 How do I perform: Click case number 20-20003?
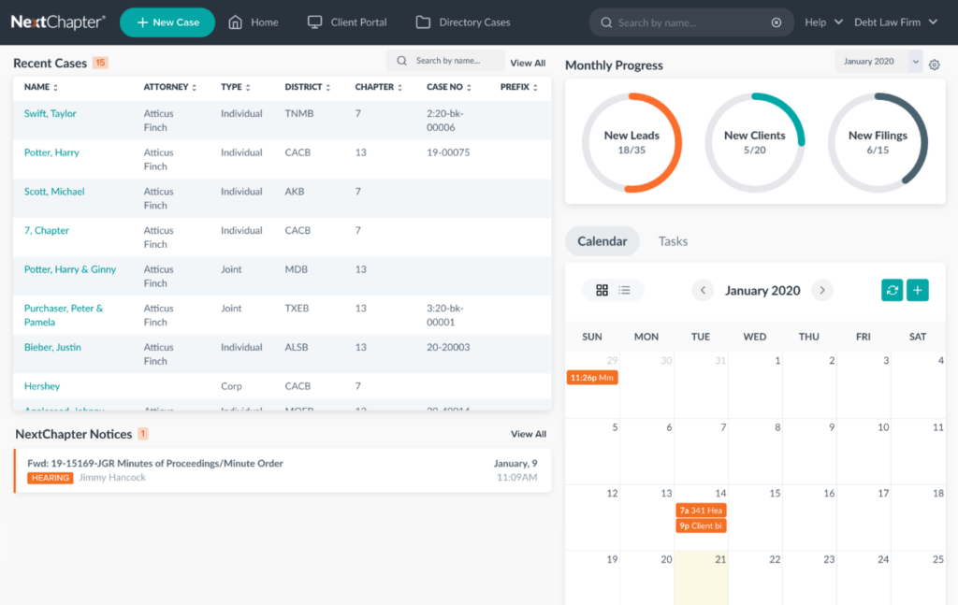pos(448,347)
